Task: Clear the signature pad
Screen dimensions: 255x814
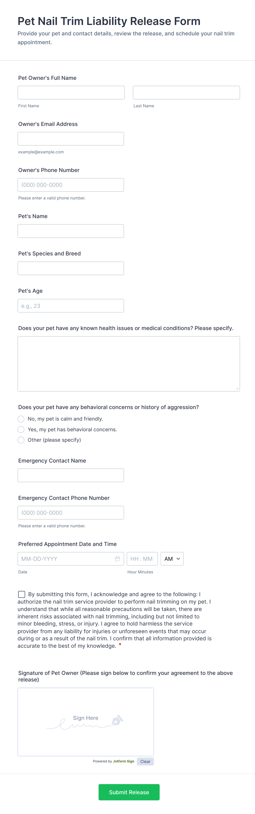Action: (x=145, y=762)
